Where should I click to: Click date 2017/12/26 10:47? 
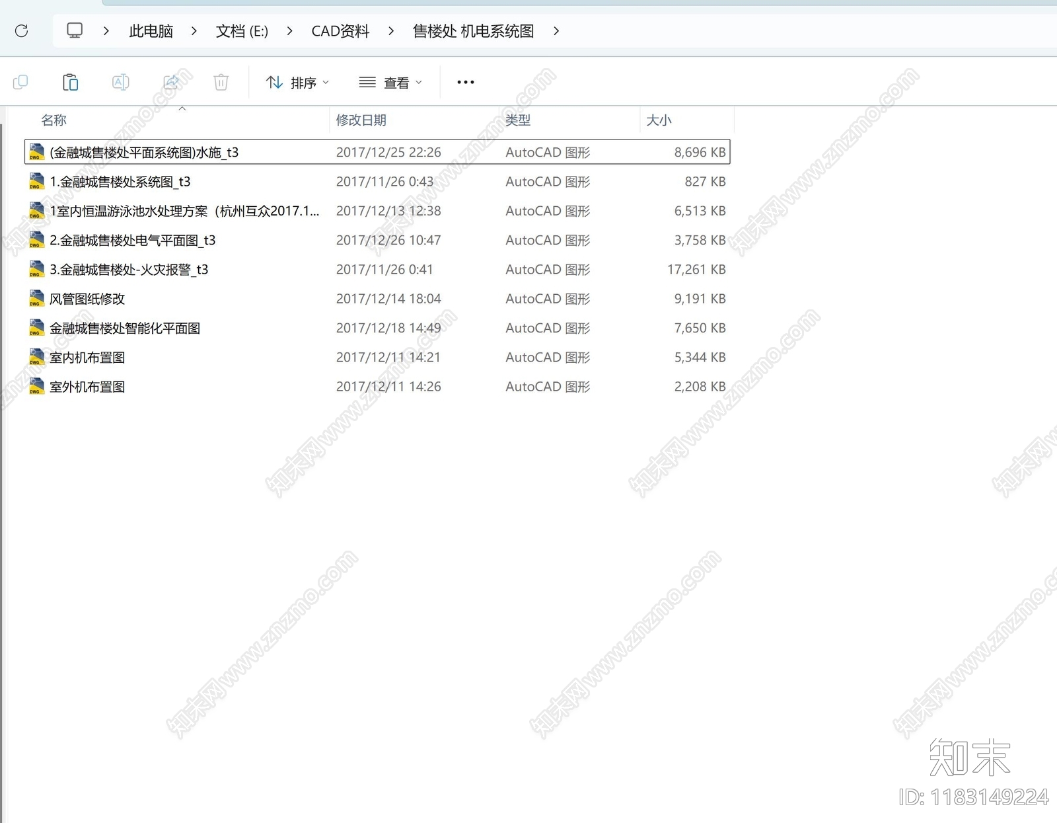[388, 240]
